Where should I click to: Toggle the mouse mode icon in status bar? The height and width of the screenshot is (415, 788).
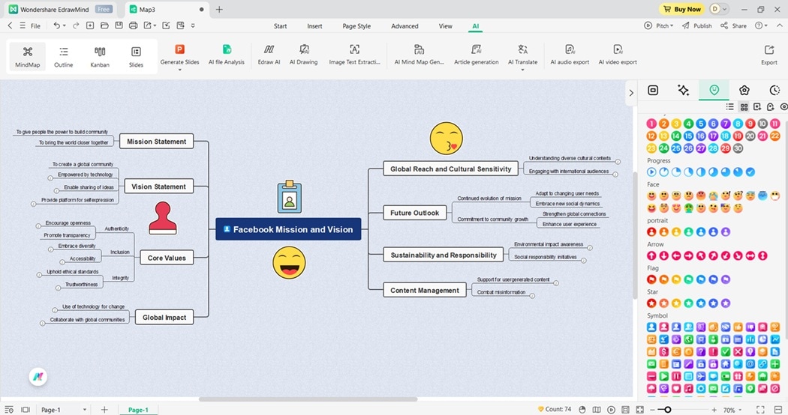582,410
